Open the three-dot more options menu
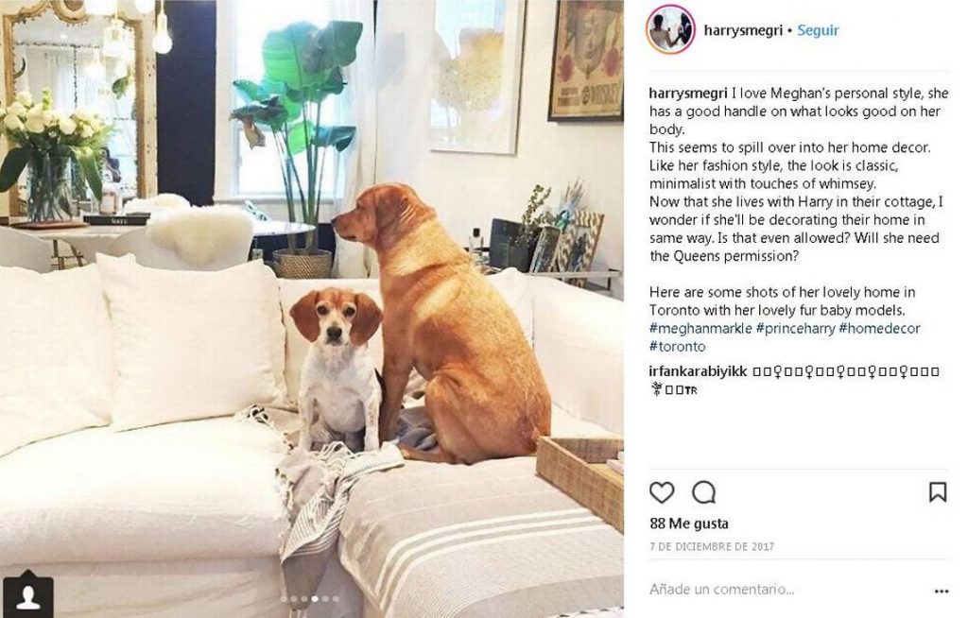This screenshot has width=968, height=618. 942,591
